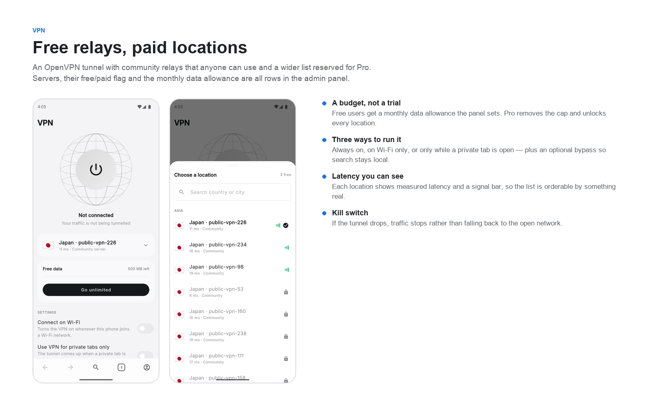This screenshot has height=407, width=651.
Task: Select Japan public-vpn-98 location
Action: (x=233, y=270)
